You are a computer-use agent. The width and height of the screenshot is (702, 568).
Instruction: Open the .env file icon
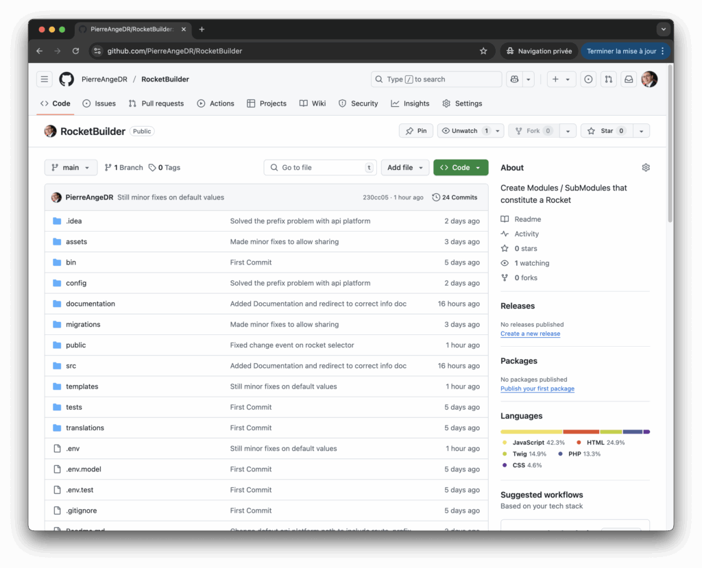tap(57, 449)
